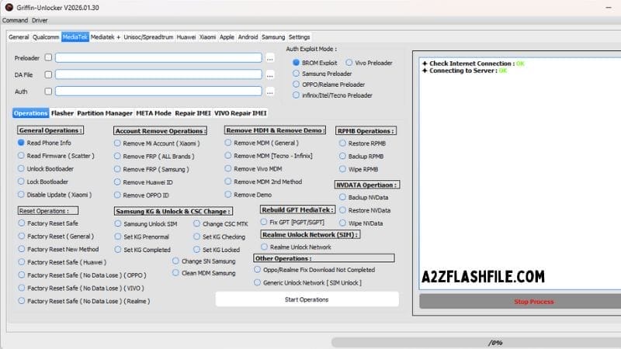Switch to the Mediatek + tab
The image size is (621, 349).
click(106, 36)
